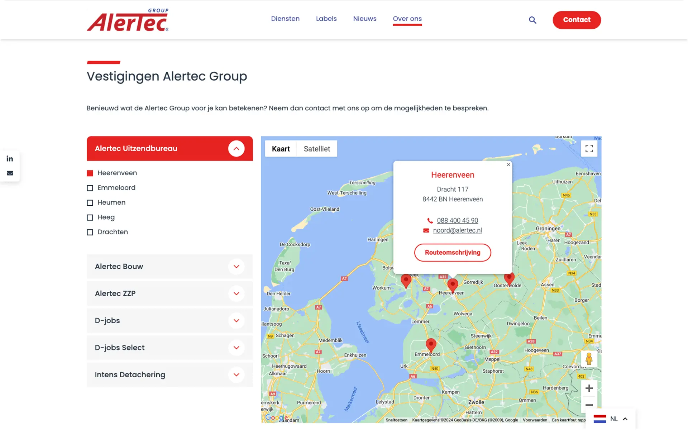Click the Drachten location label
The width and height of the screenshot is (688, 430).
click(x=113, y=232)
